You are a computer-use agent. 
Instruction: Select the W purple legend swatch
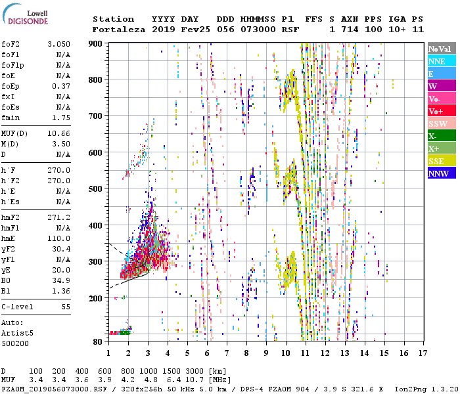tap(442, 86)
